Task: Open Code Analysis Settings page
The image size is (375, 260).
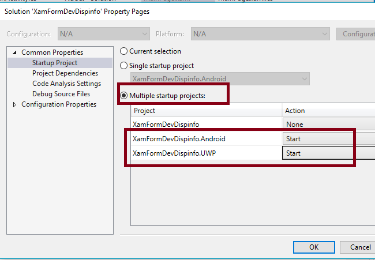Action: 66,84
